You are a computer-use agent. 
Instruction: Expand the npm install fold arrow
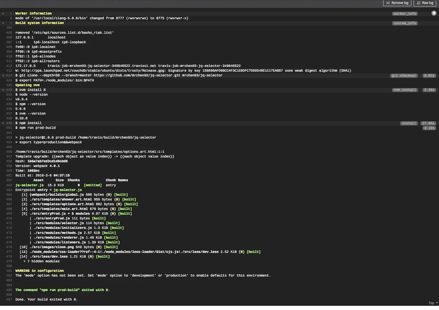(3, 123)
